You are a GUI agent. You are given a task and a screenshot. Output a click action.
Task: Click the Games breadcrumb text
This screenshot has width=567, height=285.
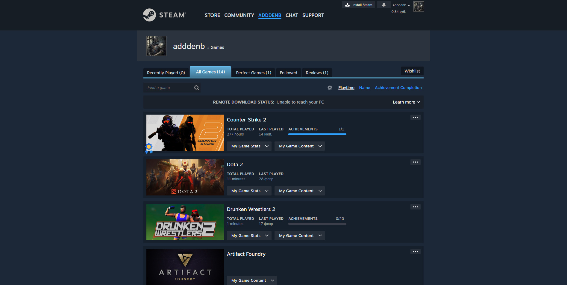(x=217, y=47)
